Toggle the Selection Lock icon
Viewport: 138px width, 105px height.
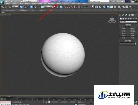(x=46, y=102)
